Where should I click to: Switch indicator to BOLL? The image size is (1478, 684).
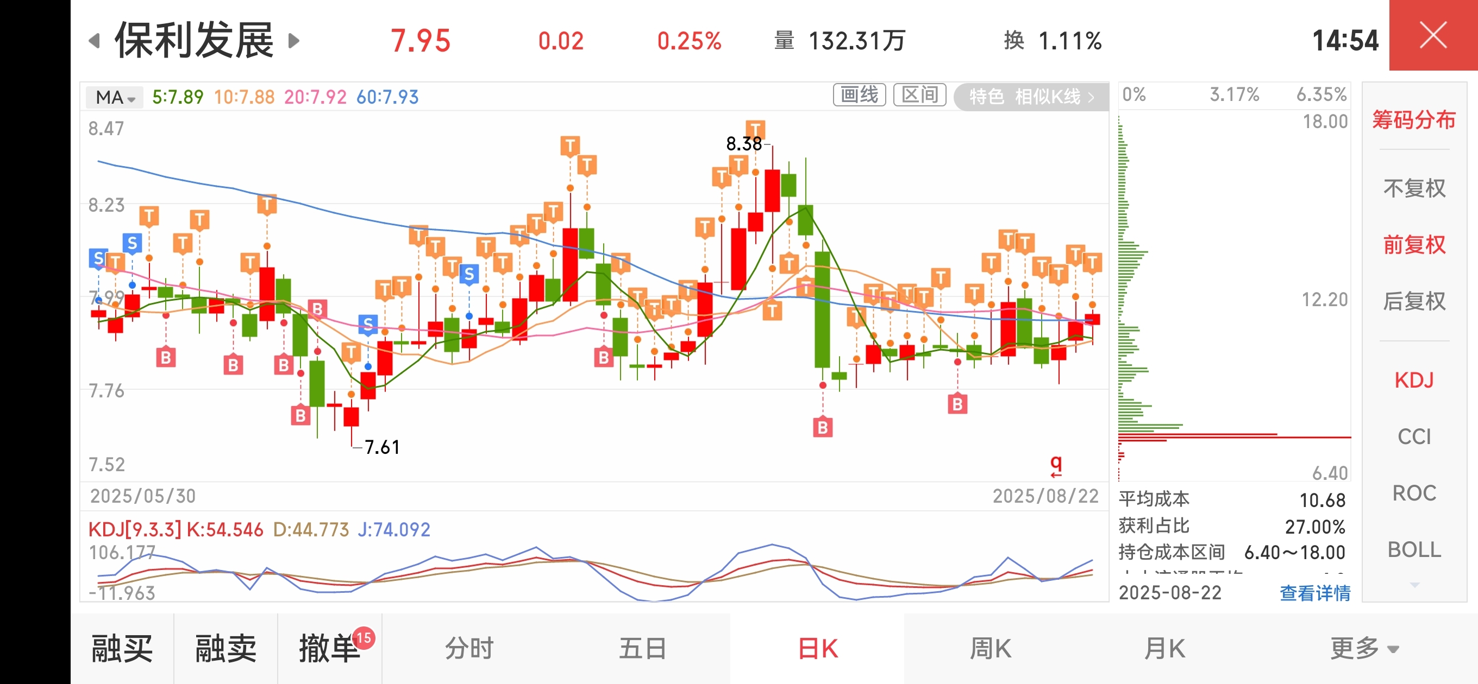point(1414,549)
